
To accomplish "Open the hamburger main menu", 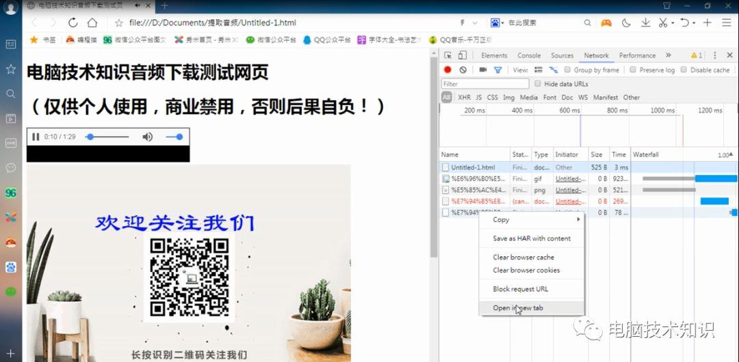I will (726, 23).
